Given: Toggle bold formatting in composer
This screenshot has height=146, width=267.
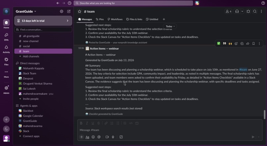Looking at the screenshot, I should click(81, 123).
